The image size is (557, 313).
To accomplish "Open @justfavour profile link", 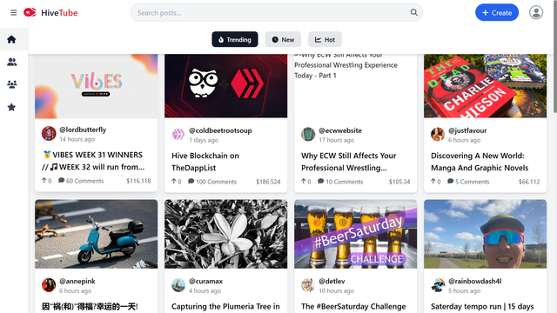I will (x=467, y=130).
